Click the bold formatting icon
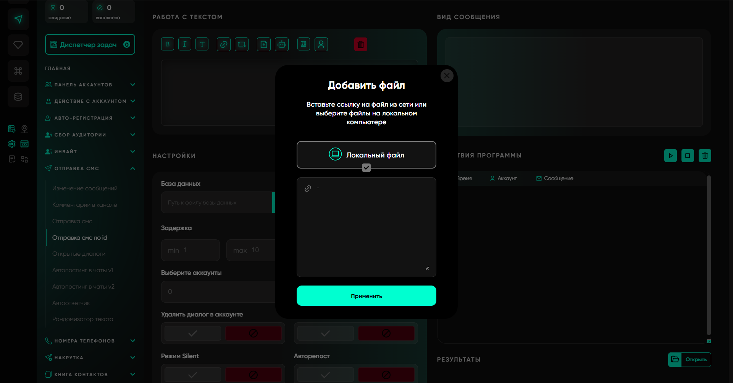 [x=167, y=44]
